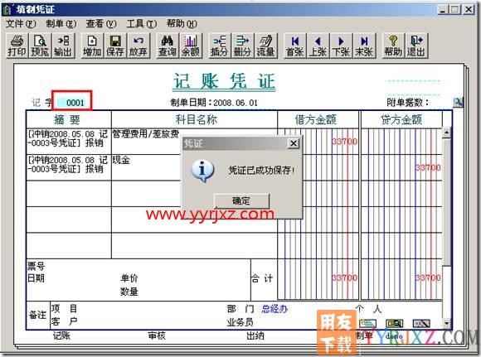Image resolution: width=481 pixels, height=357 pixels.
Task: Go to previous voucher 上张
Action: tap(318, 46)
